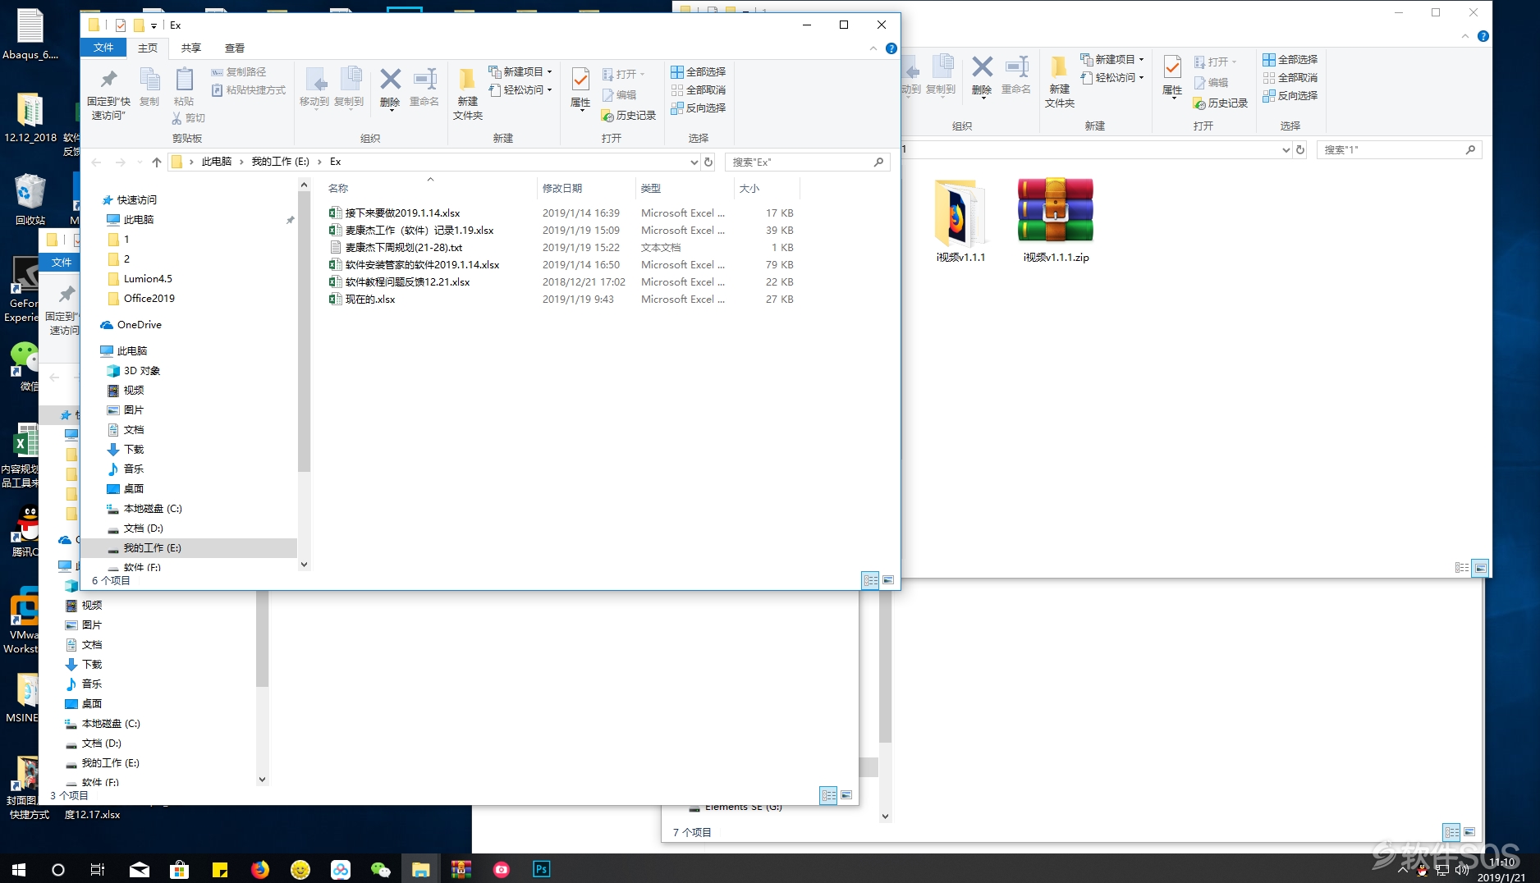Open 轻松访问 dropdown in Ex ribbon

point(520,90)
